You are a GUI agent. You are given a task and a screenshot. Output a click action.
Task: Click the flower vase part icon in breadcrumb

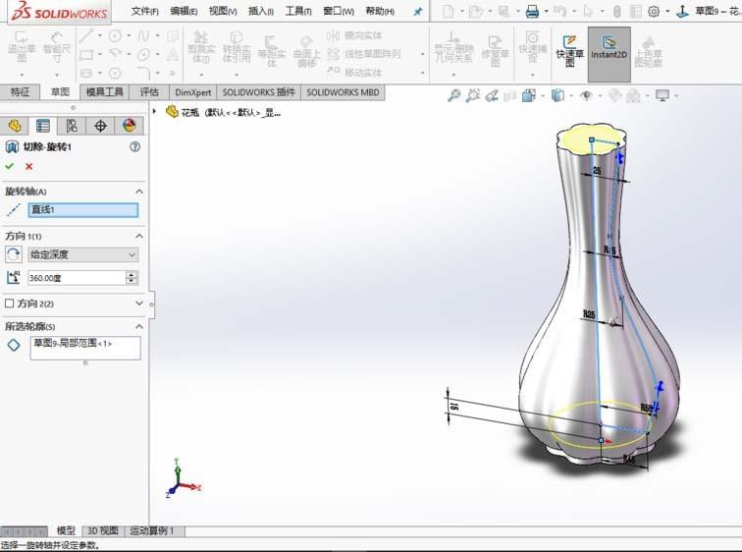pos(172,112)
